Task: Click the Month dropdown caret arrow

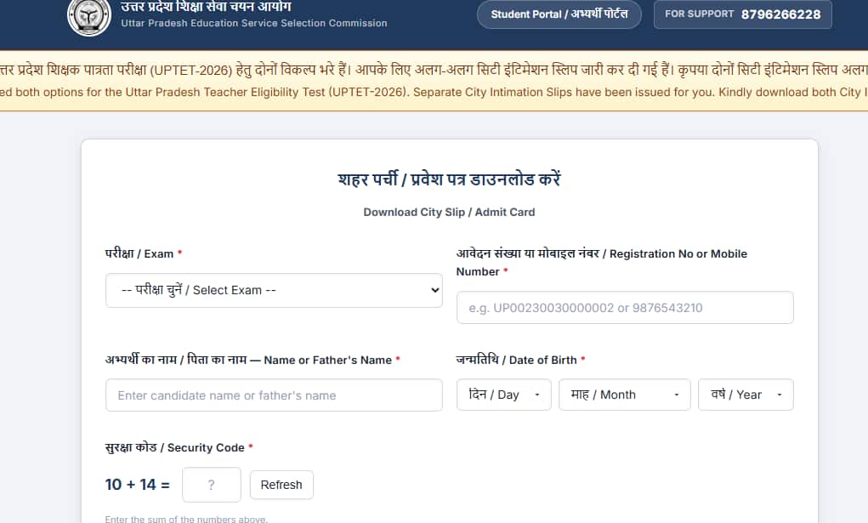Action: coord(677,395)
